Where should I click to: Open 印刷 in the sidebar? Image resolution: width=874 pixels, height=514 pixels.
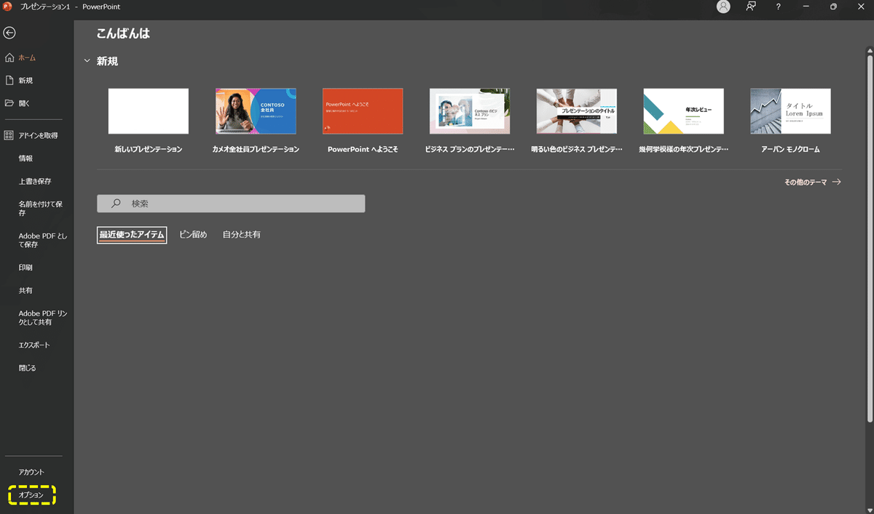(x=25, y=268)
